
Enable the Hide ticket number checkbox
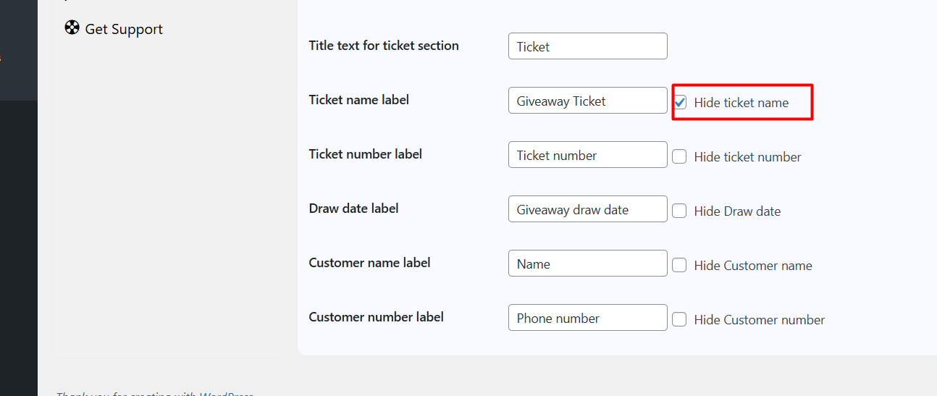[x=679, y=156]
